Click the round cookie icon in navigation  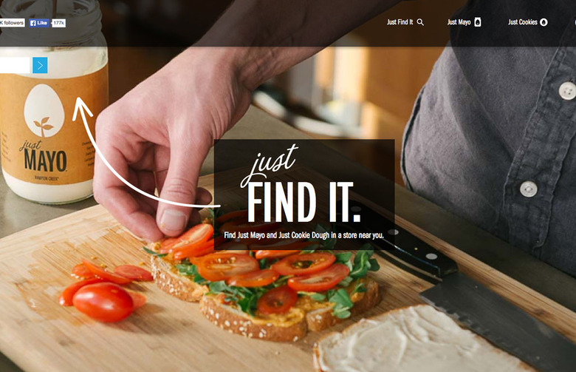(x=544, y=22)
